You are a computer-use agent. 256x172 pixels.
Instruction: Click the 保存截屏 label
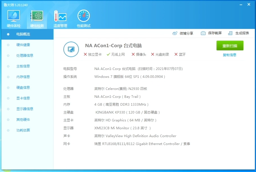click(x=215, y=33)
